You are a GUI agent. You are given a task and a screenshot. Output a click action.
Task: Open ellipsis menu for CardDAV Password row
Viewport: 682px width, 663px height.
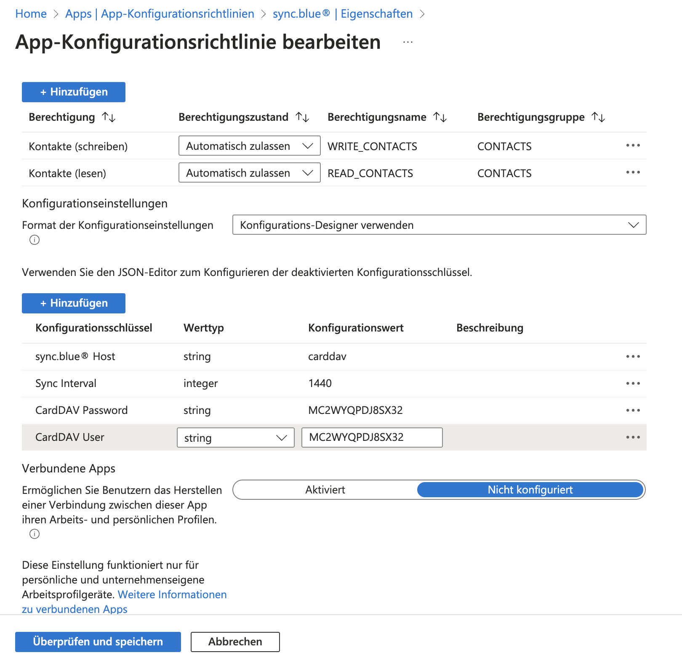click(x=633, y=411)
